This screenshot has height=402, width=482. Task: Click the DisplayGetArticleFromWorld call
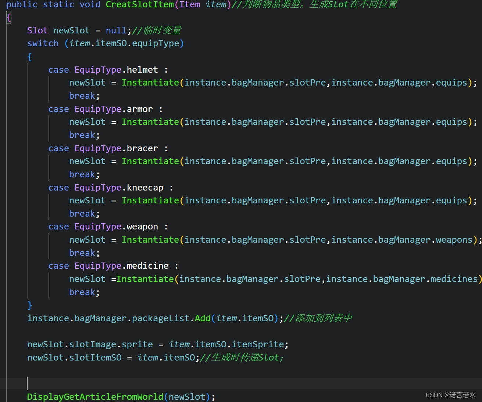pos(95,397)
